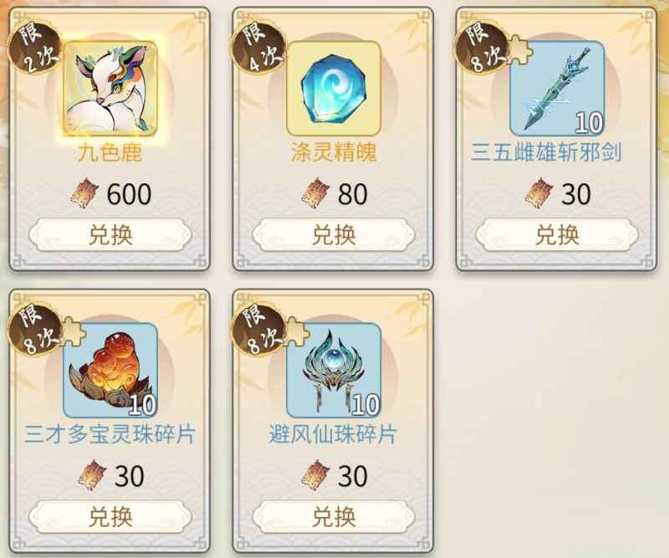Click 兑换 for 三才多宝灵珠碎片
The height and width of the screenshot is (558, 669).
point(110,516)
